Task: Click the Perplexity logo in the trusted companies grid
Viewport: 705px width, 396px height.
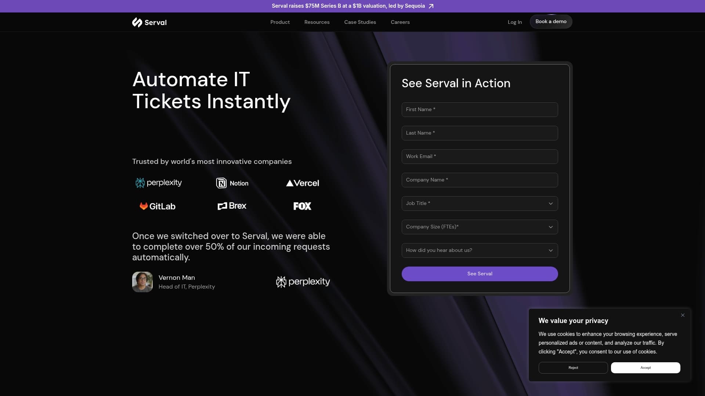Action: (x=159, y=183)
